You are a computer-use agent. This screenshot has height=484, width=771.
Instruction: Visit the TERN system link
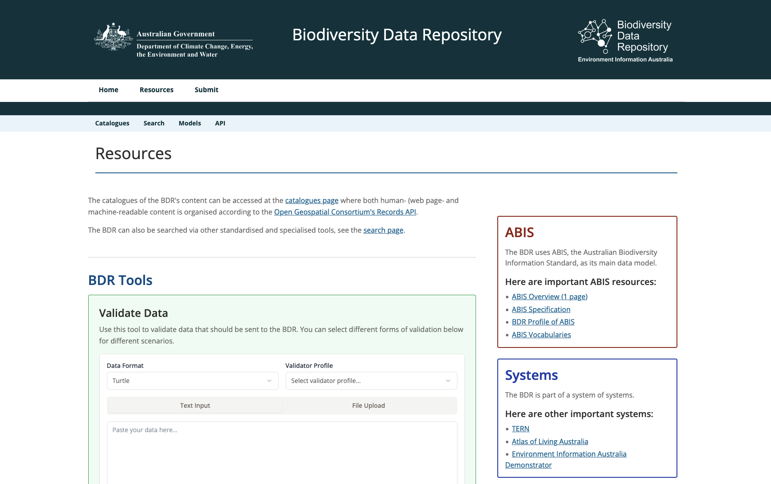coord(520,429)
